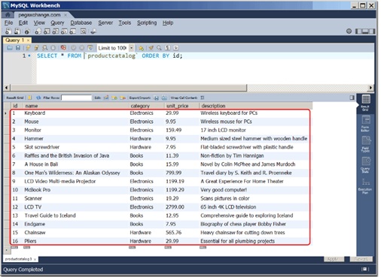Viewport: 381px width, 277px height.
Task: Open the Edit menu
Action: coord(23,23)
